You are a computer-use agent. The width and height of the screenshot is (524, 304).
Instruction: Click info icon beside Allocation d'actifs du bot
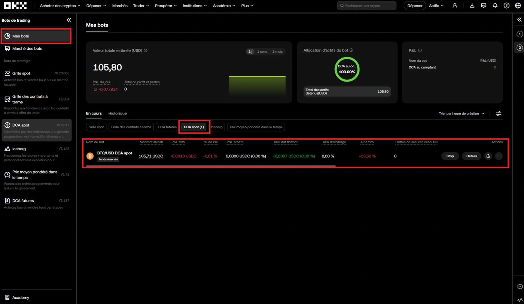pyautogui.click(x=351, y=50)
